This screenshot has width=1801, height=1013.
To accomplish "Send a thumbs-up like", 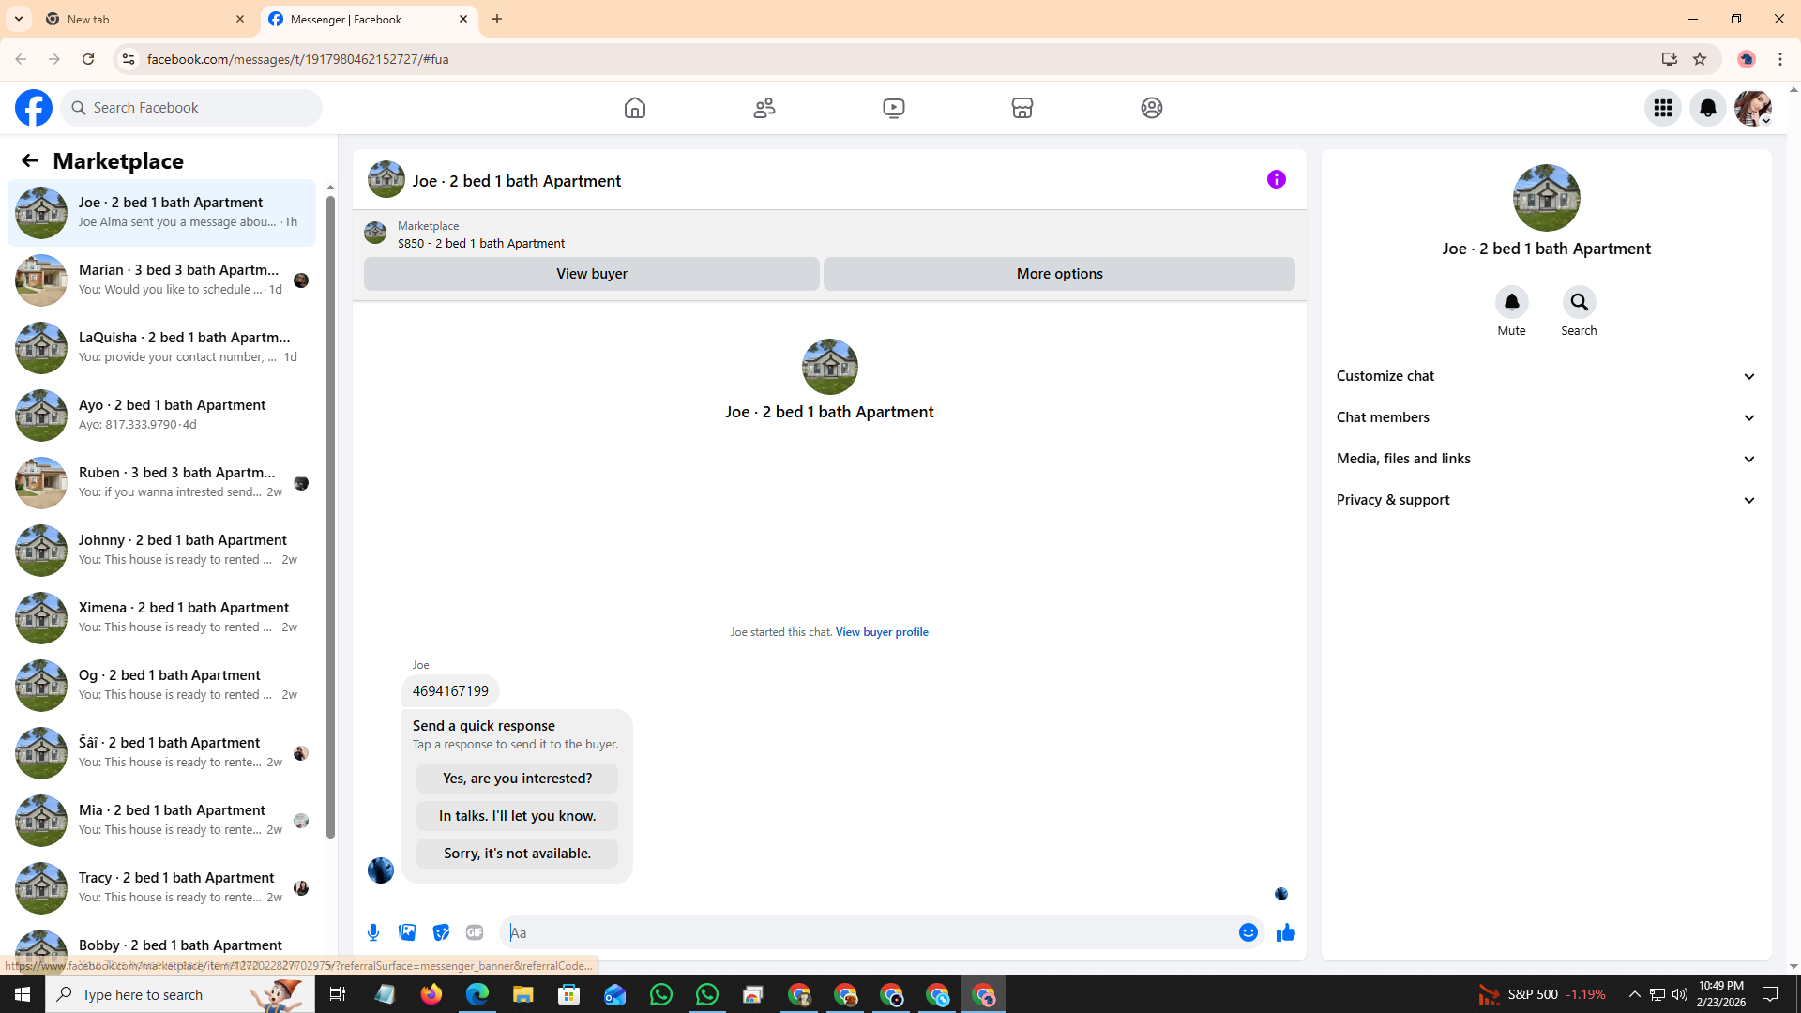I will (x=1285, y=932).
